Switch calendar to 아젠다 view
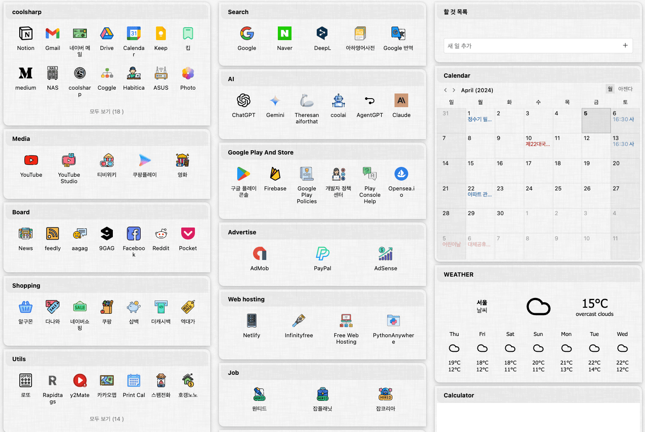This screenshot has width=645, height=432. 625,89
